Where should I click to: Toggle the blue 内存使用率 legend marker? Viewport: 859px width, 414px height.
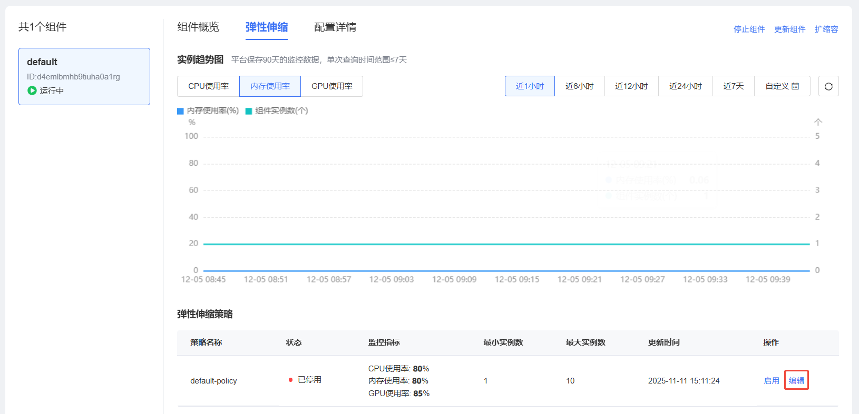[x=180, y=111]
